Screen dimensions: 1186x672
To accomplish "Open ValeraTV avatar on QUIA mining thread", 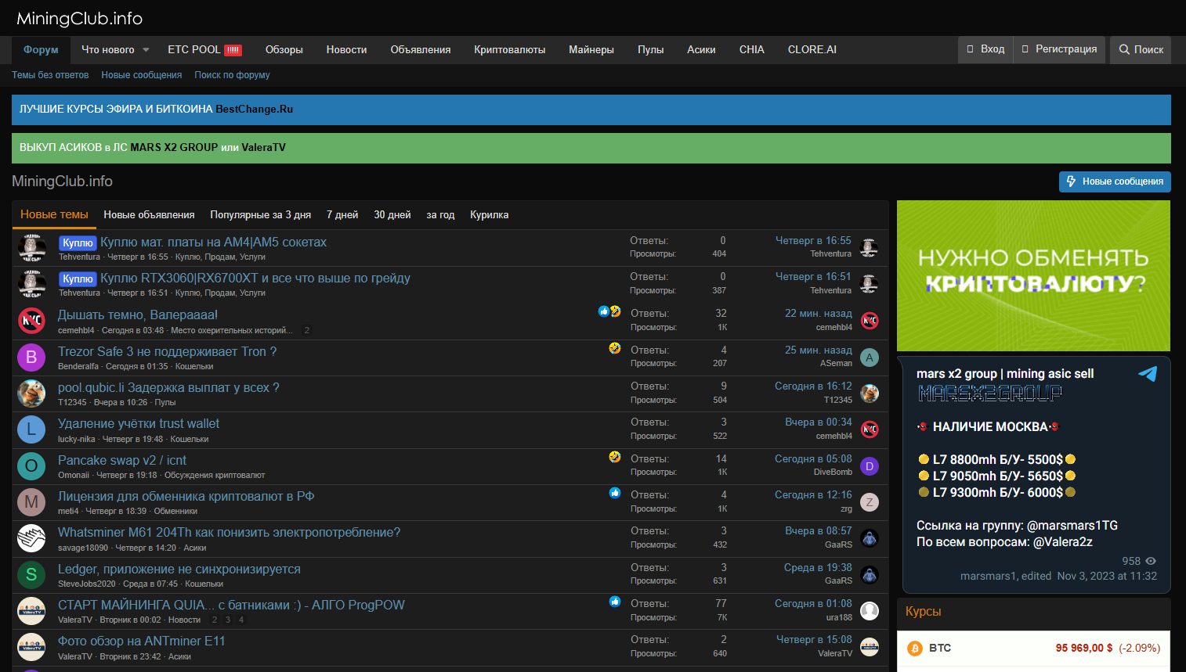I will [x=31, y=611].
